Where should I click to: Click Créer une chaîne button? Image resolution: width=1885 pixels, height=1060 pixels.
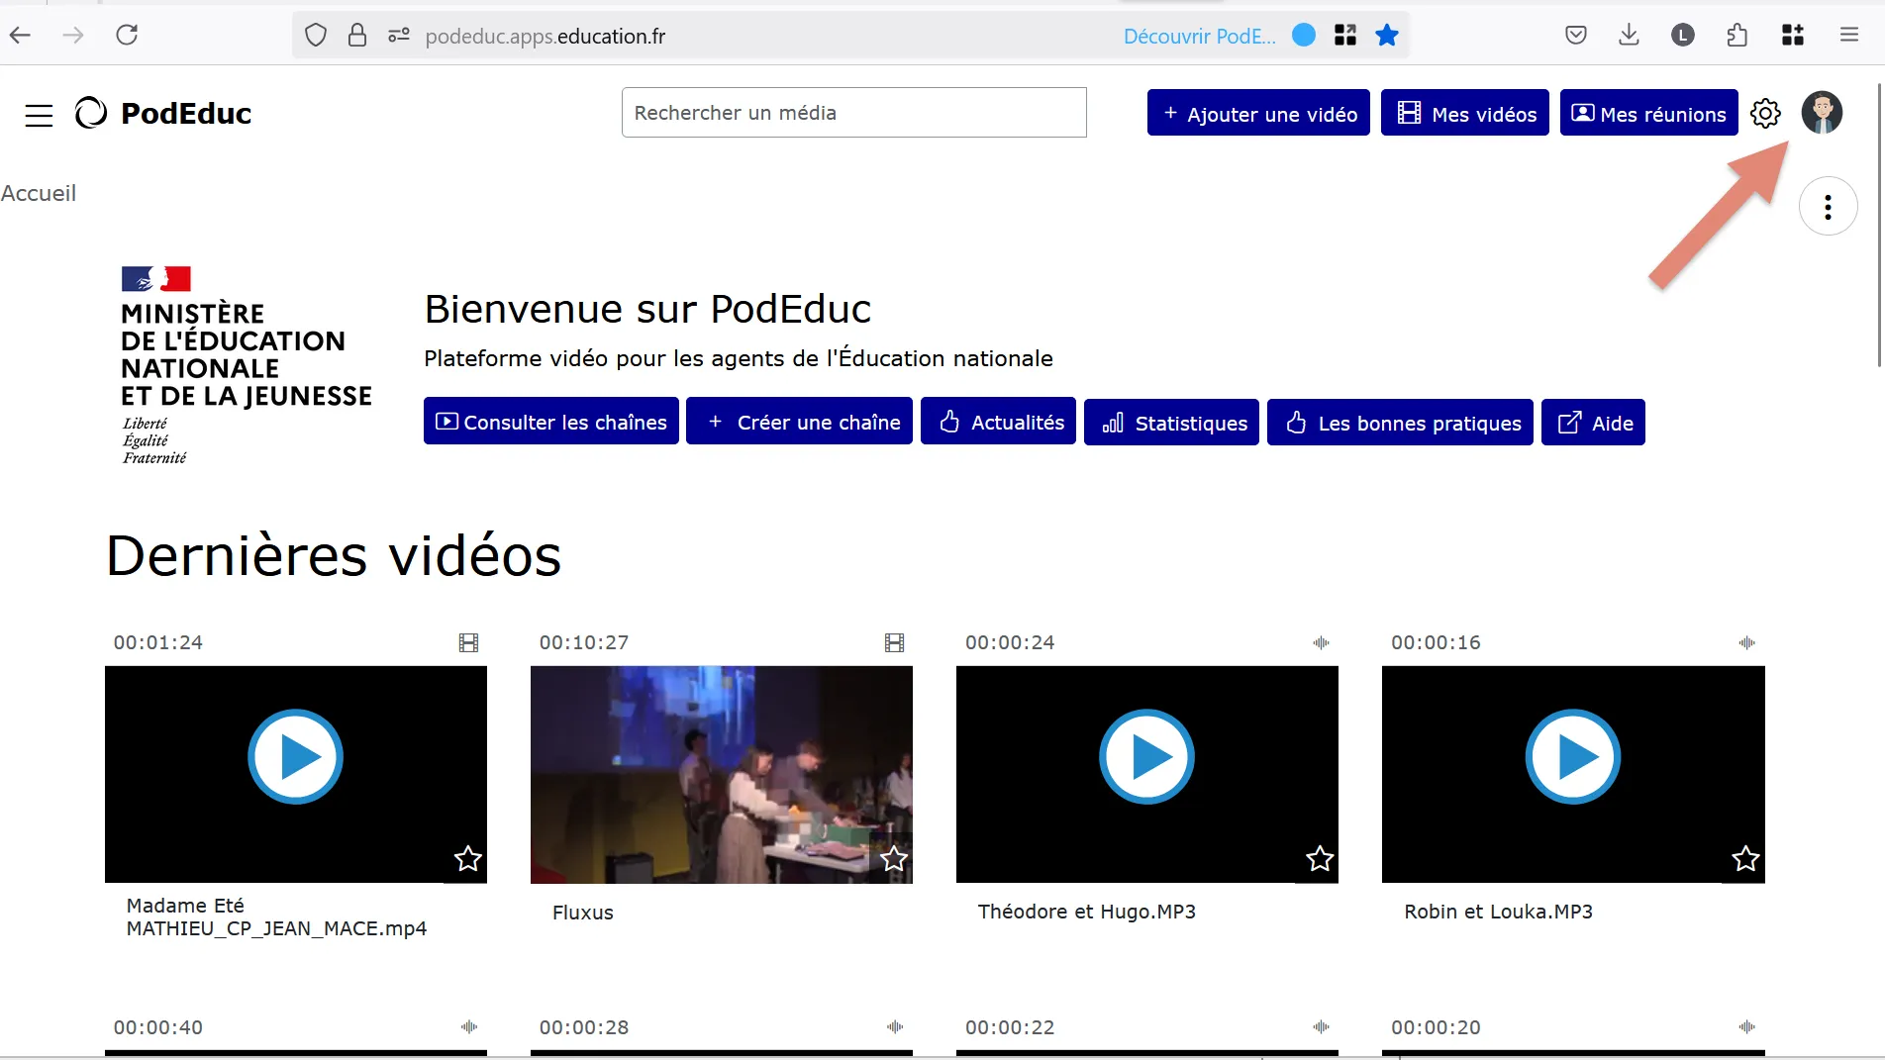click(x=800, y=423)
